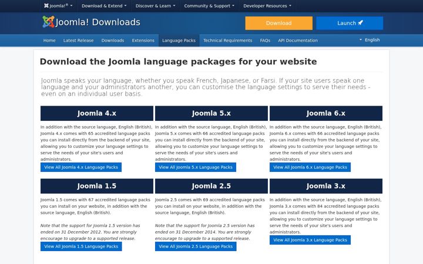Click the Joomla 6.x section header
The width and height of the screenshot is (423, 264).
pos(326,113)
